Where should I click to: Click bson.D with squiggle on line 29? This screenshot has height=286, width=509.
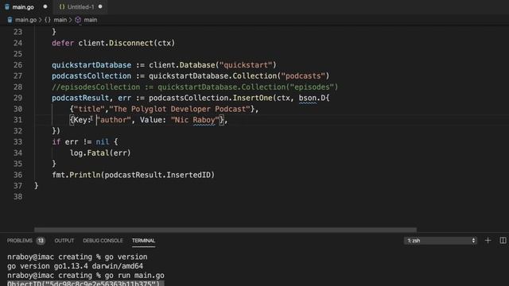(312, 98)
